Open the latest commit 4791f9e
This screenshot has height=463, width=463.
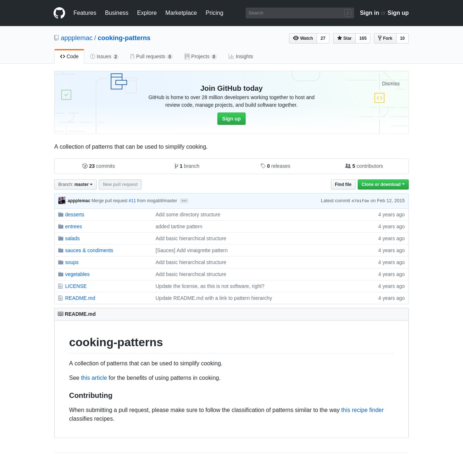(360, 201)
